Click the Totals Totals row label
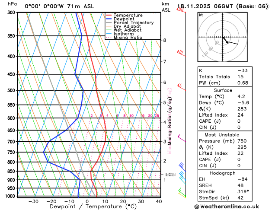Viewport: 272px width, 210px height. [x=214, y=77]
